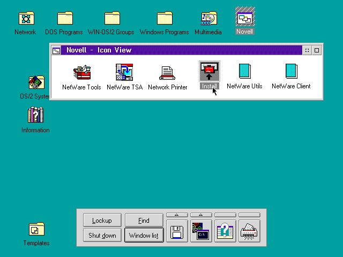Viewport: 343px width, 257px height.
Task: Expand drawer above the command prompts icon
Action: [x=201, y=215]
